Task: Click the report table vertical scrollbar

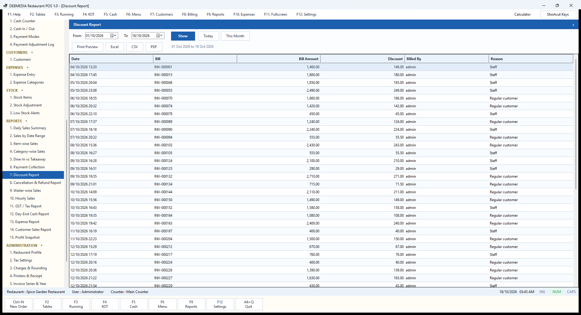Action: coord(576,124)
